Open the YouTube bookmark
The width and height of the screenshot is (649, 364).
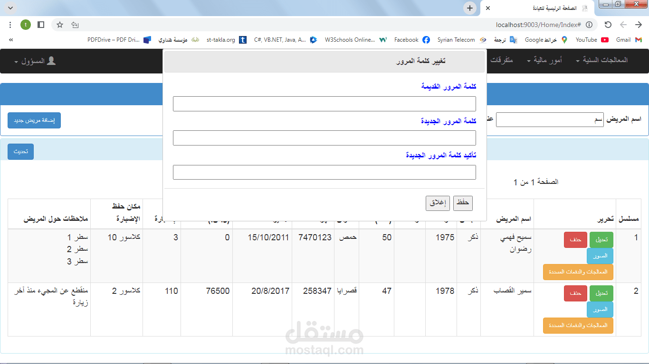592,40
